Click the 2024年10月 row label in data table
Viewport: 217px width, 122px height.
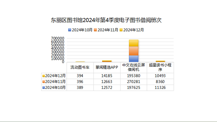tap(54, 87)
